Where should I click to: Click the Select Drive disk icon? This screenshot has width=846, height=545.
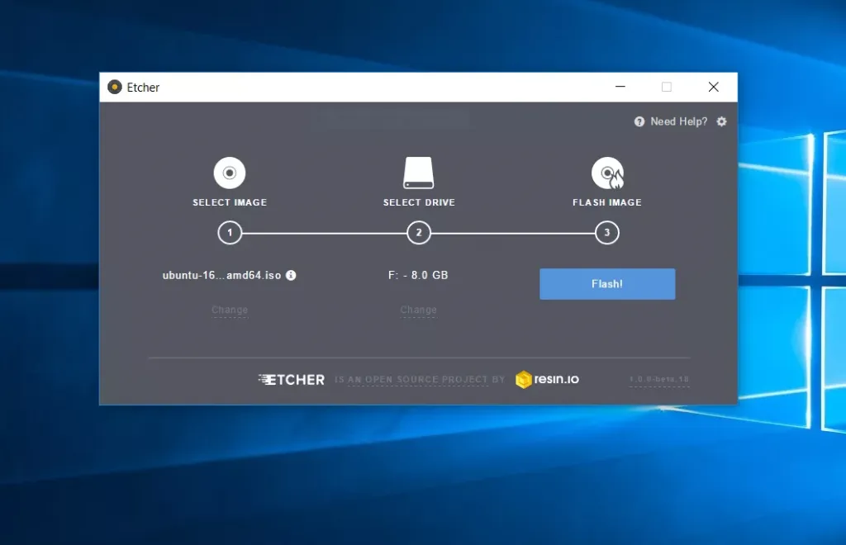pos(419,173)
